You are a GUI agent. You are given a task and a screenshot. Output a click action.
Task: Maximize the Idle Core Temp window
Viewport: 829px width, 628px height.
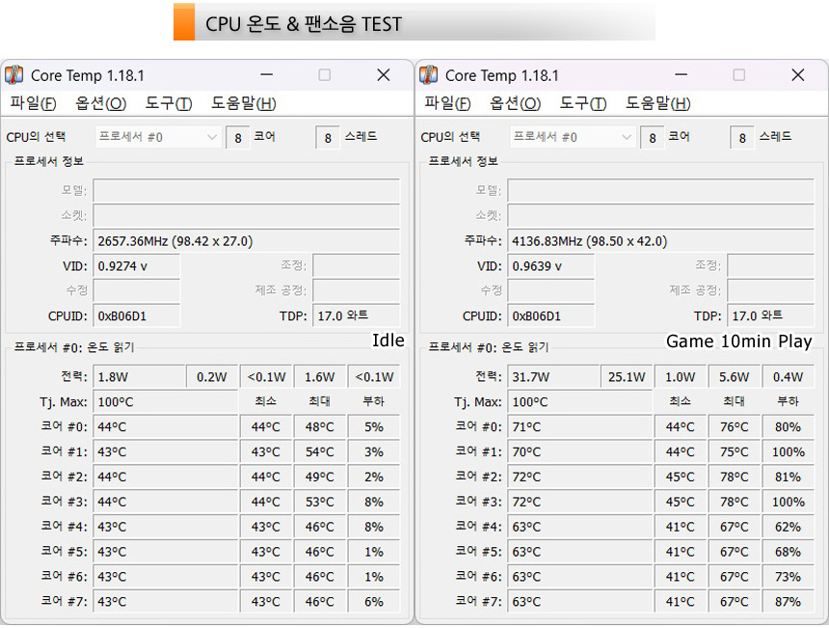click(x=325, y=75)
